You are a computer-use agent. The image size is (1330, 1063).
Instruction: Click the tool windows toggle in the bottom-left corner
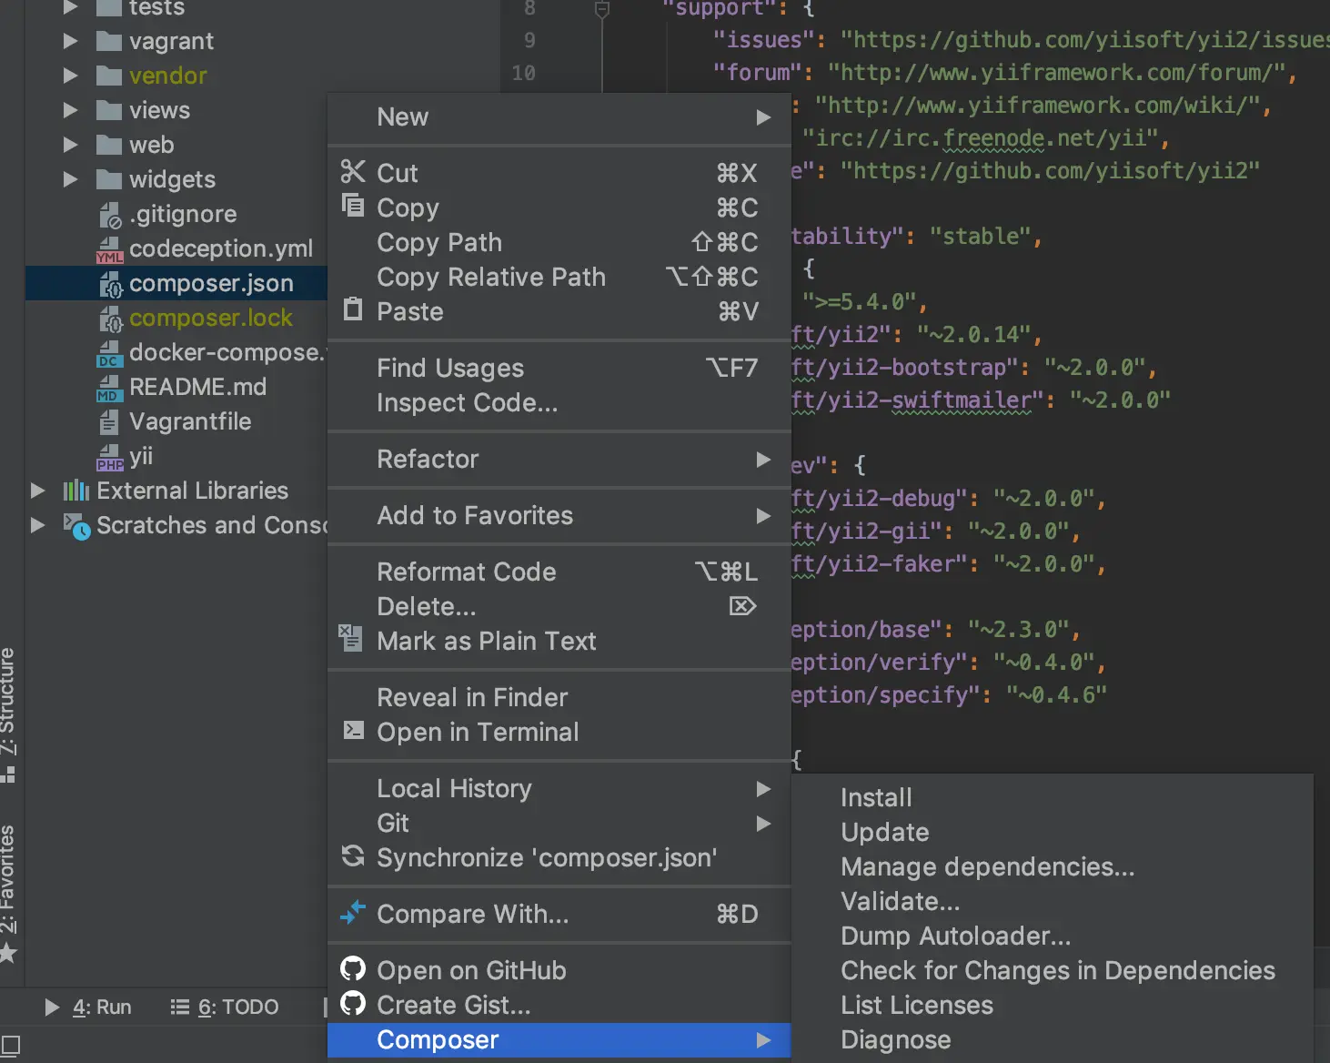10,1044
